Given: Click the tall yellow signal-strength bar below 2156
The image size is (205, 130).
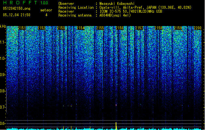Looking at the screenshot, I should click(x=116, y=126).
